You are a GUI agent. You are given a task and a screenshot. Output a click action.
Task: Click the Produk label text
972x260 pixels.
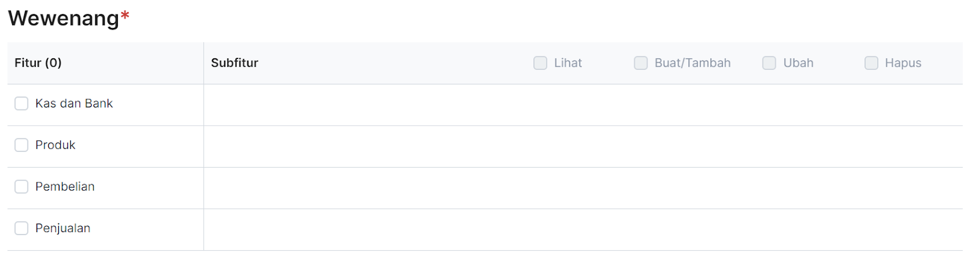(55, 145)
